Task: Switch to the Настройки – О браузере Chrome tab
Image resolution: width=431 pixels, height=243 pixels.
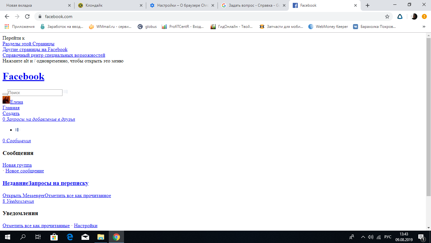Action: 182,5
